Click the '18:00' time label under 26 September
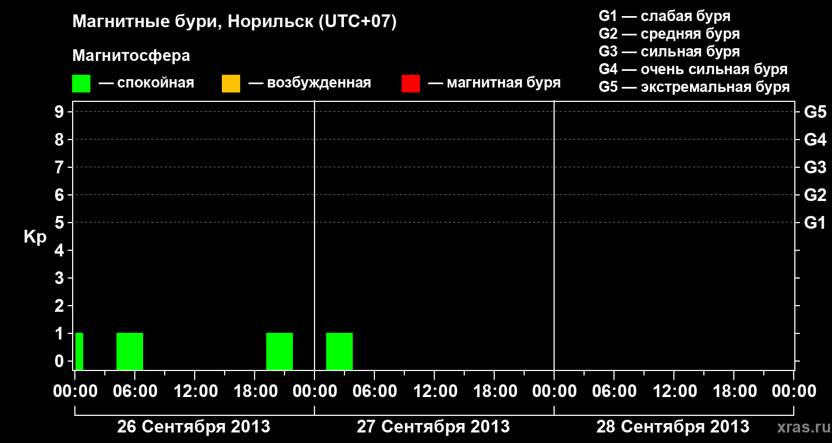 coord(255,391)
